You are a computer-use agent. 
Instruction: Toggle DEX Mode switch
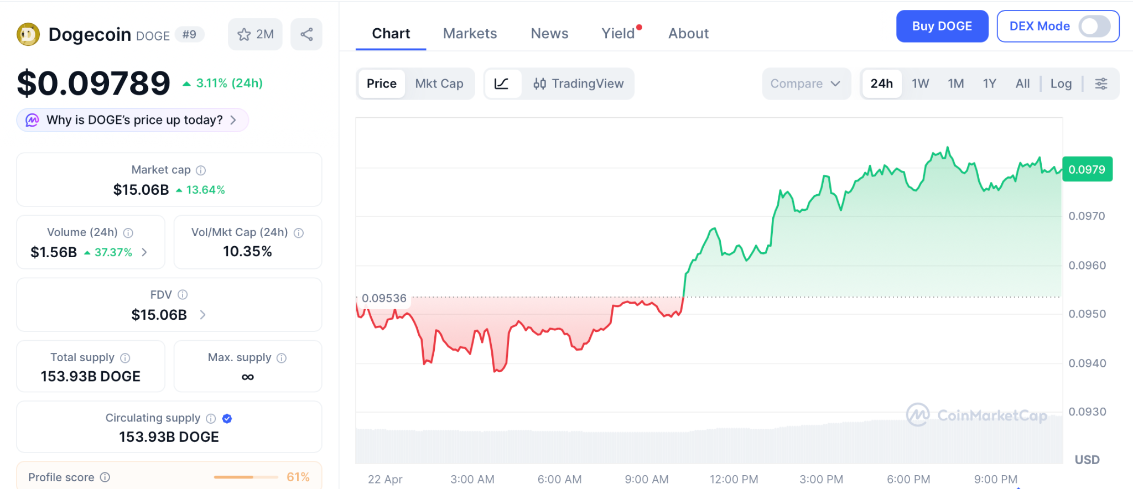pos(1094,26)
